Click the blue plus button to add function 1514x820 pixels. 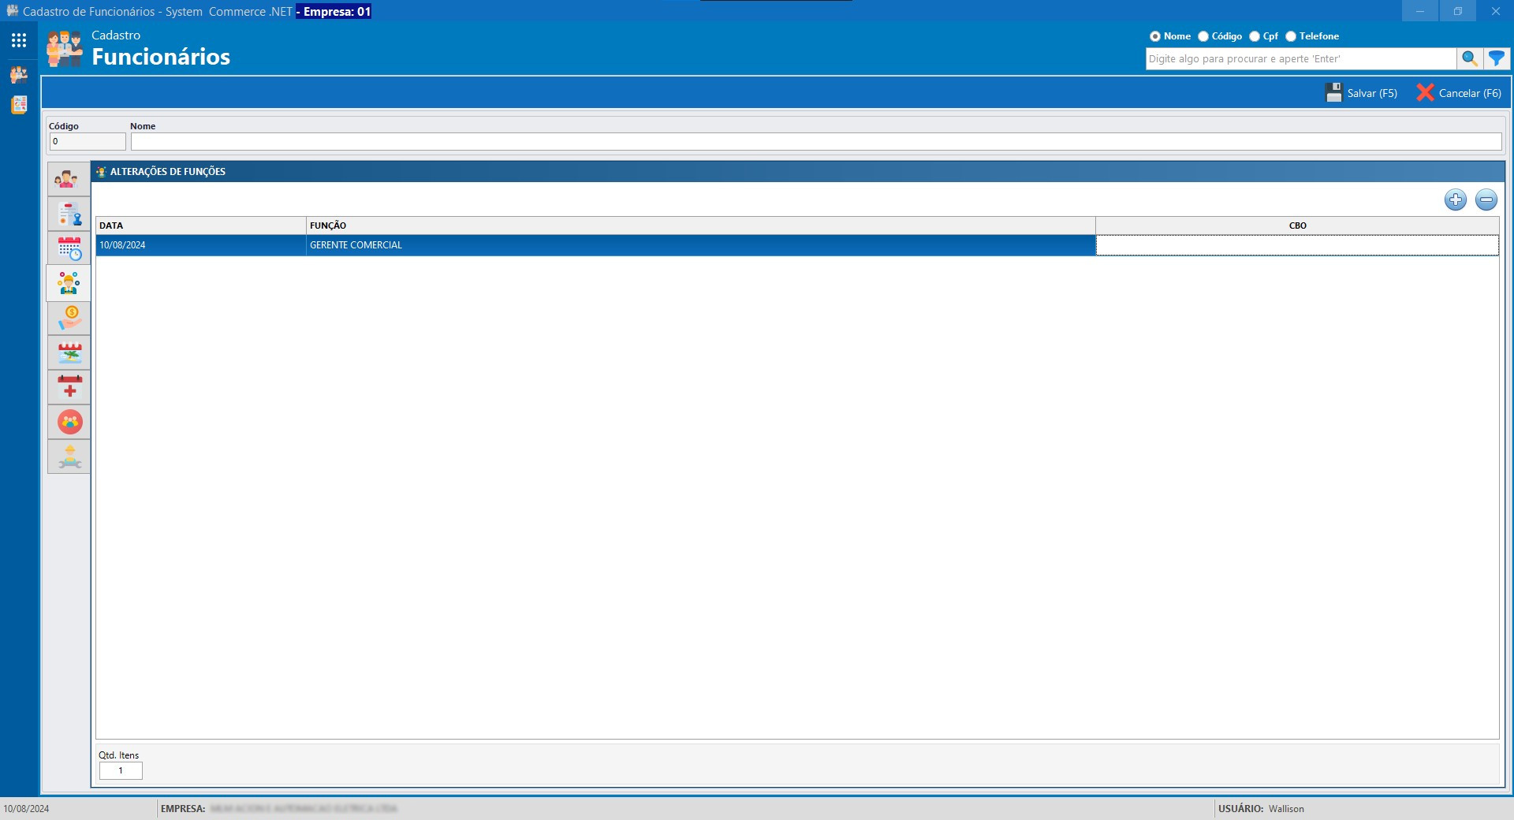click(x=1455, y=200)
